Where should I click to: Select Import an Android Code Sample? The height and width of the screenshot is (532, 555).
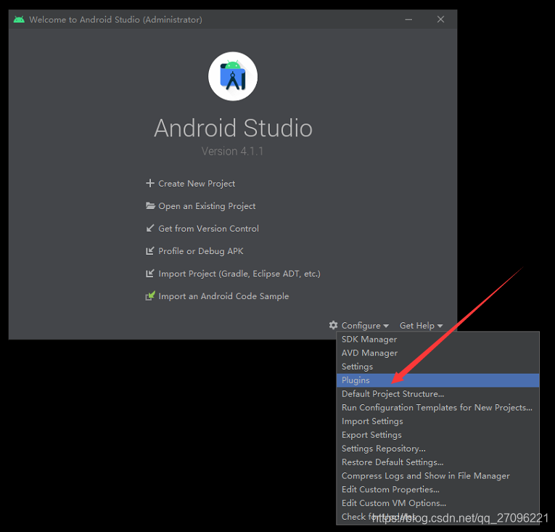223,296
